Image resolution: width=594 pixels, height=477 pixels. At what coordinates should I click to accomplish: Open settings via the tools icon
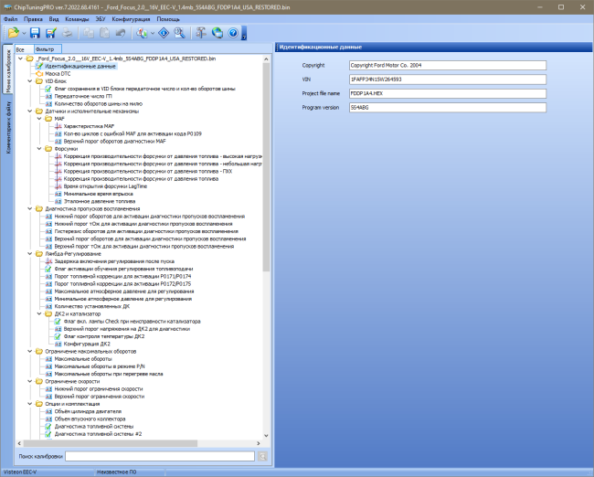point(201,33)
